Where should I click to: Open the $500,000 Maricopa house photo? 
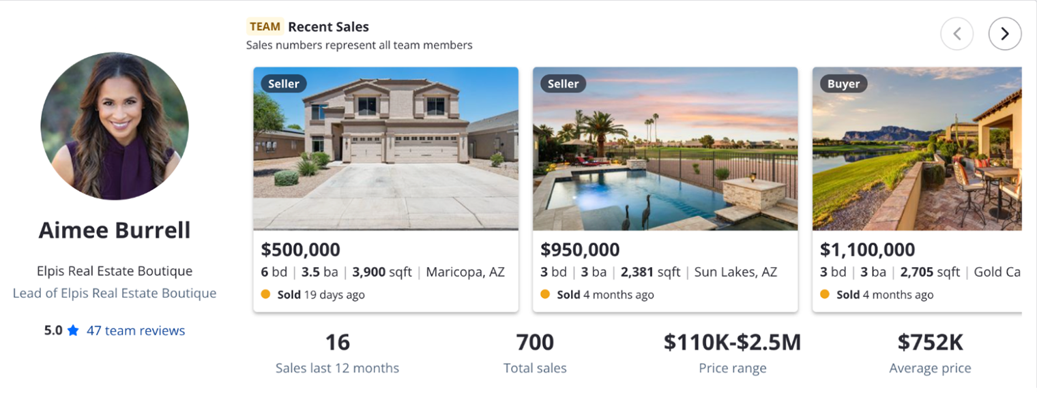(385, 157)
